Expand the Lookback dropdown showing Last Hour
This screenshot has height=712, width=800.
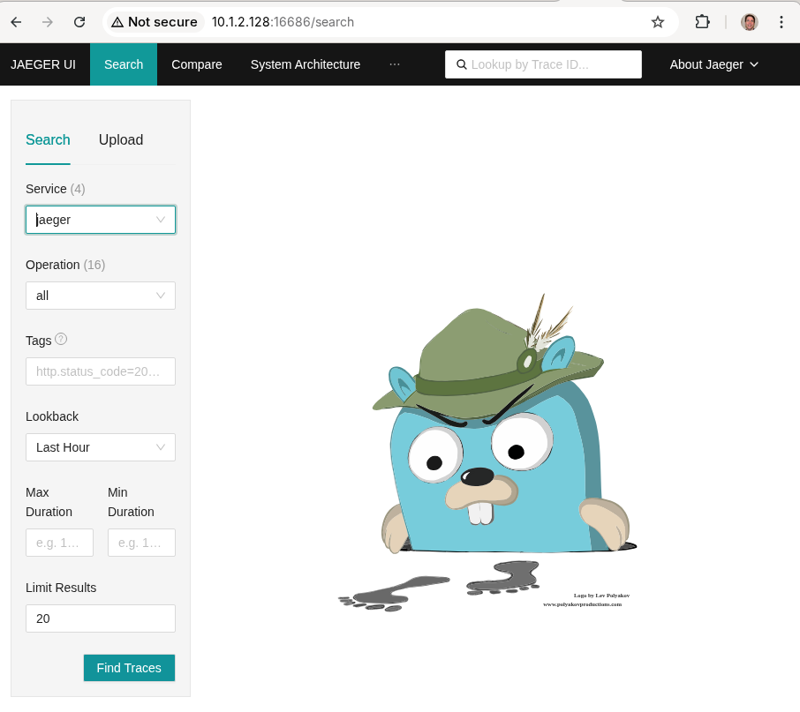(100, 447)
